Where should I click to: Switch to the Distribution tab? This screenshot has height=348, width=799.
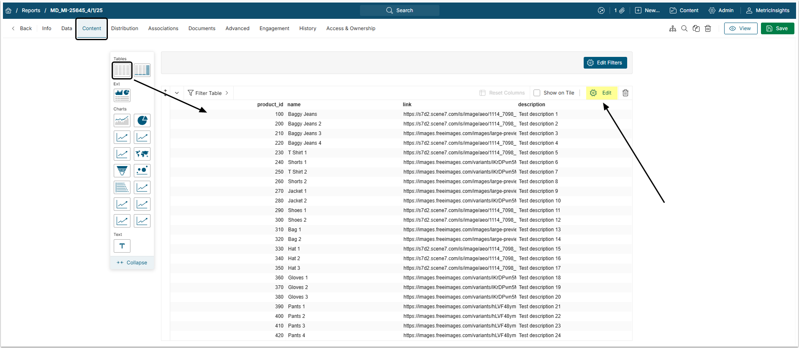coord(125,28)
